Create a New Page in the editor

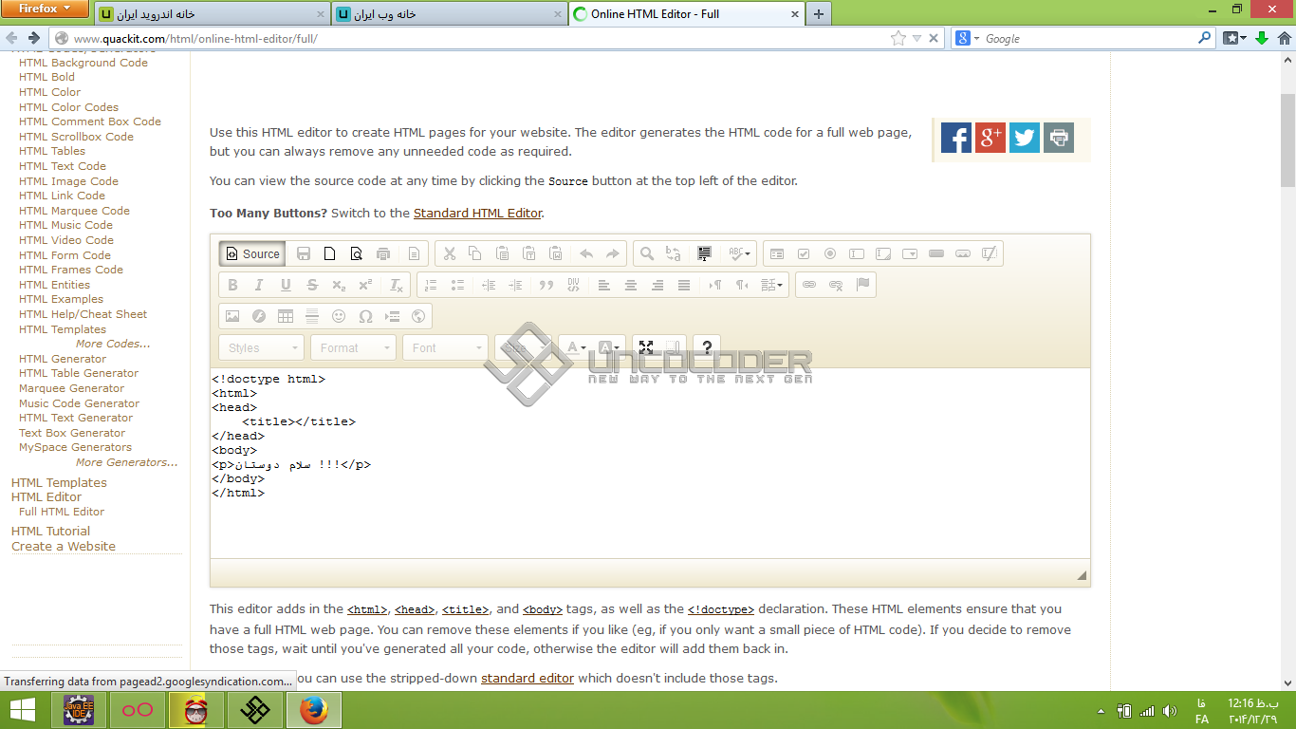[330, 253]
